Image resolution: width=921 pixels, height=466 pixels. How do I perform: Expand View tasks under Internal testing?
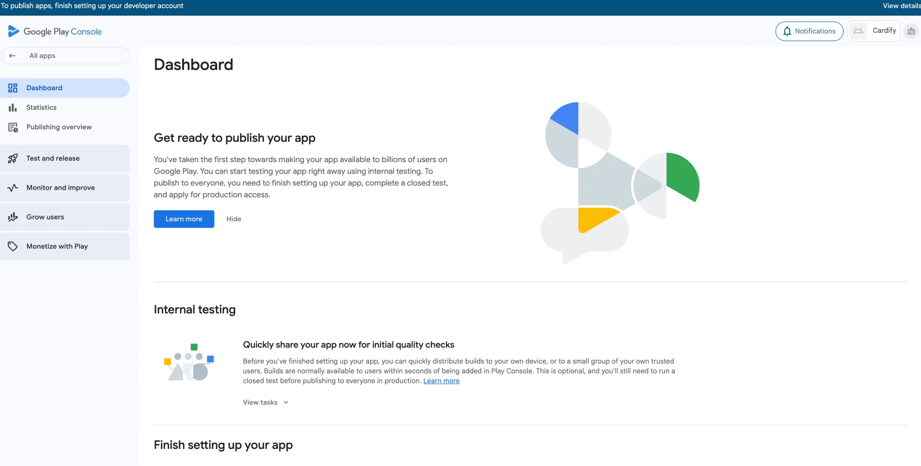pos(265,402)
